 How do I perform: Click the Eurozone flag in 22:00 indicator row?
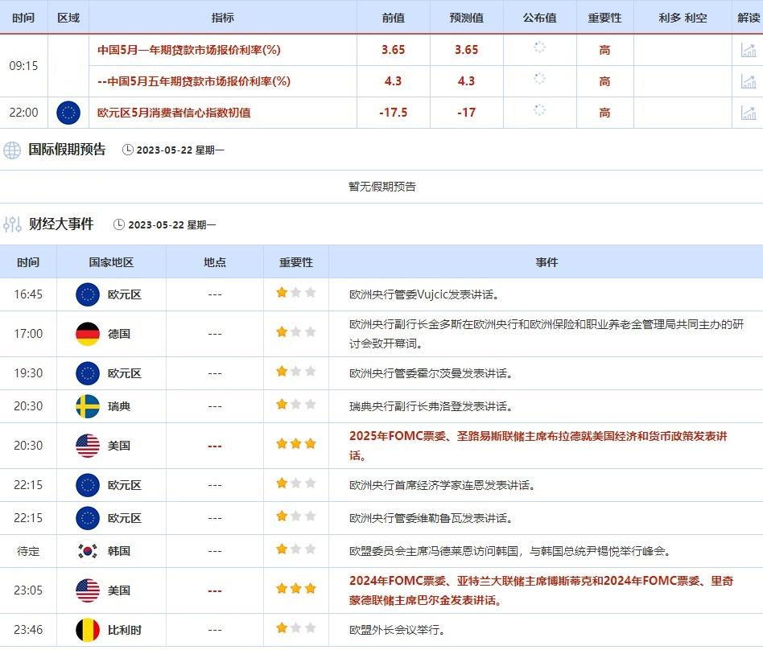68,113
